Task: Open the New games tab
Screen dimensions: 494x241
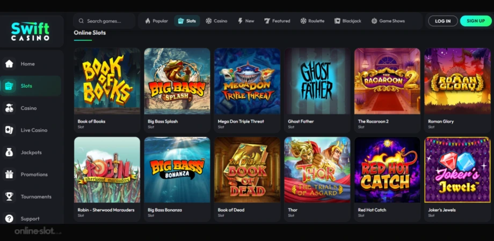Action: 246,21
